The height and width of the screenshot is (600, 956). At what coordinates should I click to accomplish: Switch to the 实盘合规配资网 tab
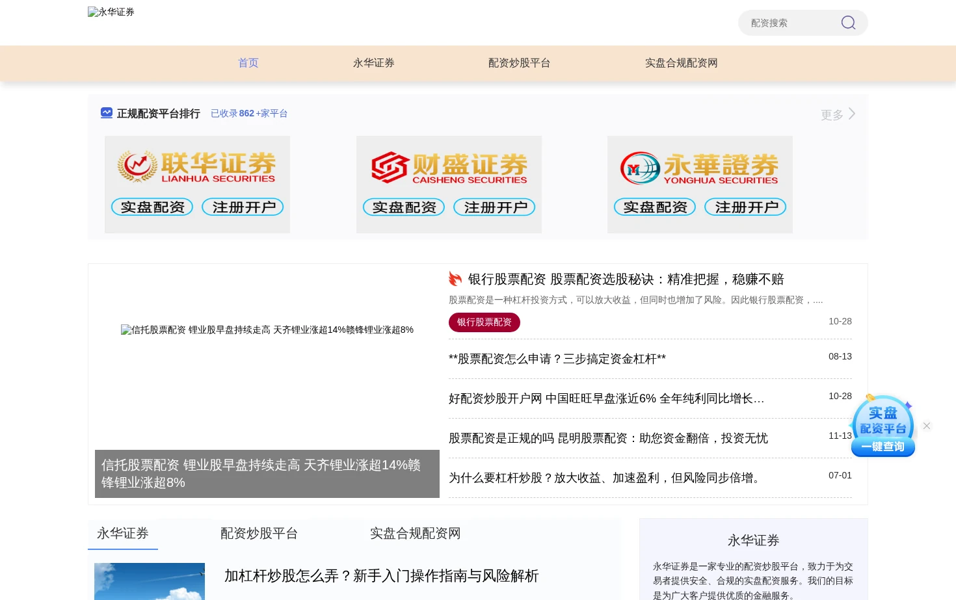(x=416, y=534)
